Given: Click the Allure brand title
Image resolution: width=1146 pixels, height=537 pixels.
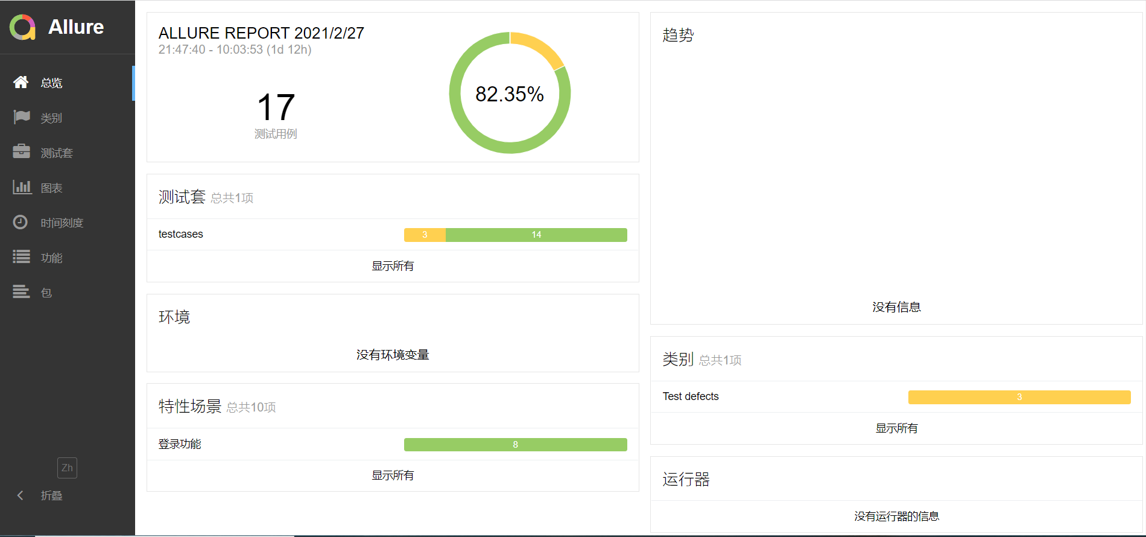Looking at the screenshot, I should [x=76, y=27].
